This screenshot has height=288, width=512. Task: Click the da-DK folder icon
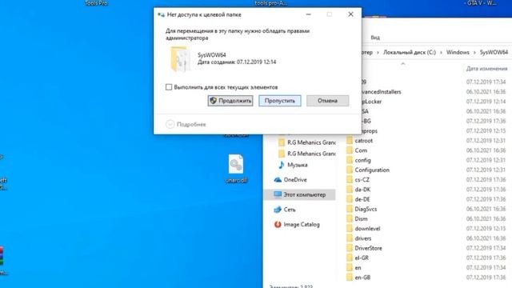350,190
